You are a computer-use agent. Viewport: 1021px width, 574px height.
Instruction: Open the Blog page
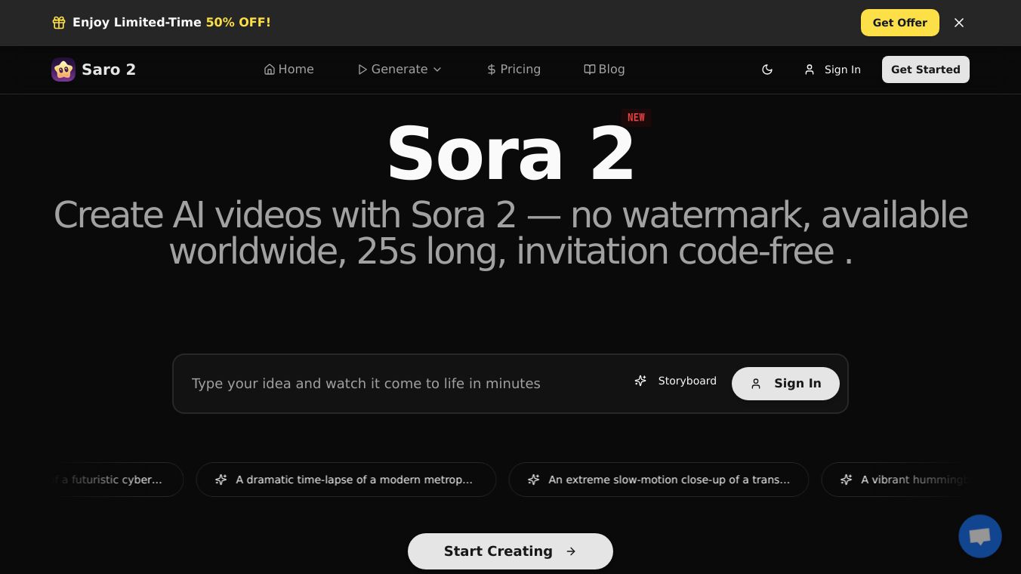click(x=604, y=69)
